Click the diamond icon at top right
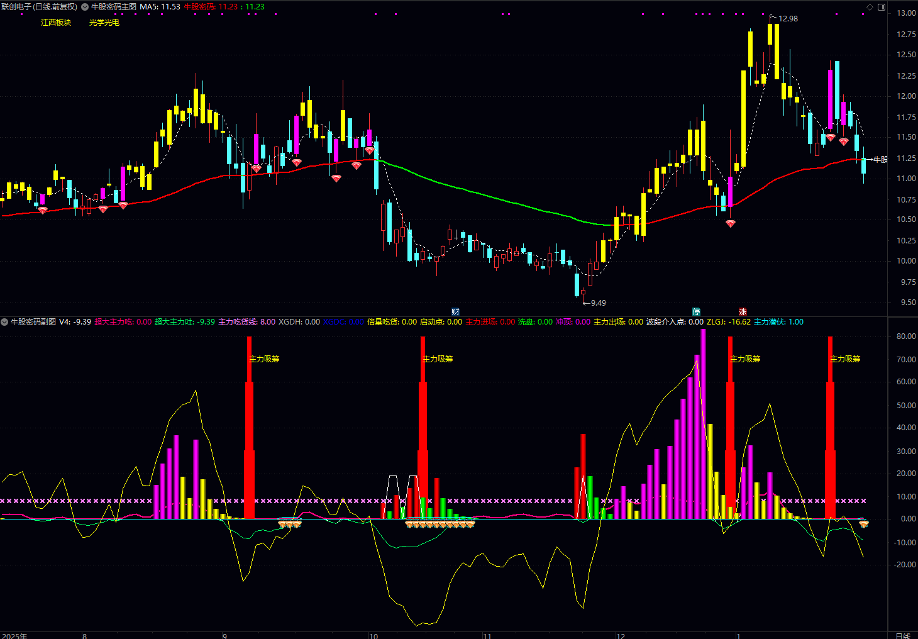Image resolution: width=918 pixels, height=639 pixels. click(870, 7)
